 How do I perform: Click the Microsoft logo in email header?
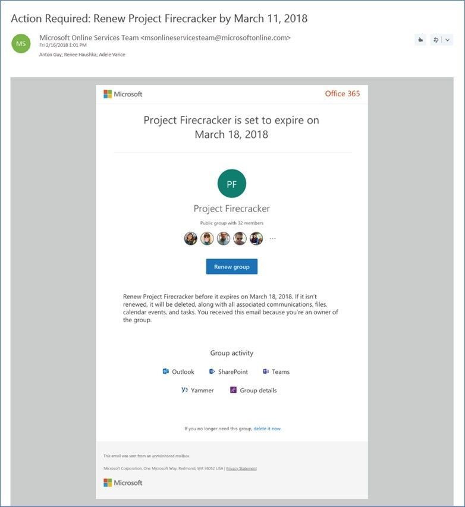click(x=123, y=94)
